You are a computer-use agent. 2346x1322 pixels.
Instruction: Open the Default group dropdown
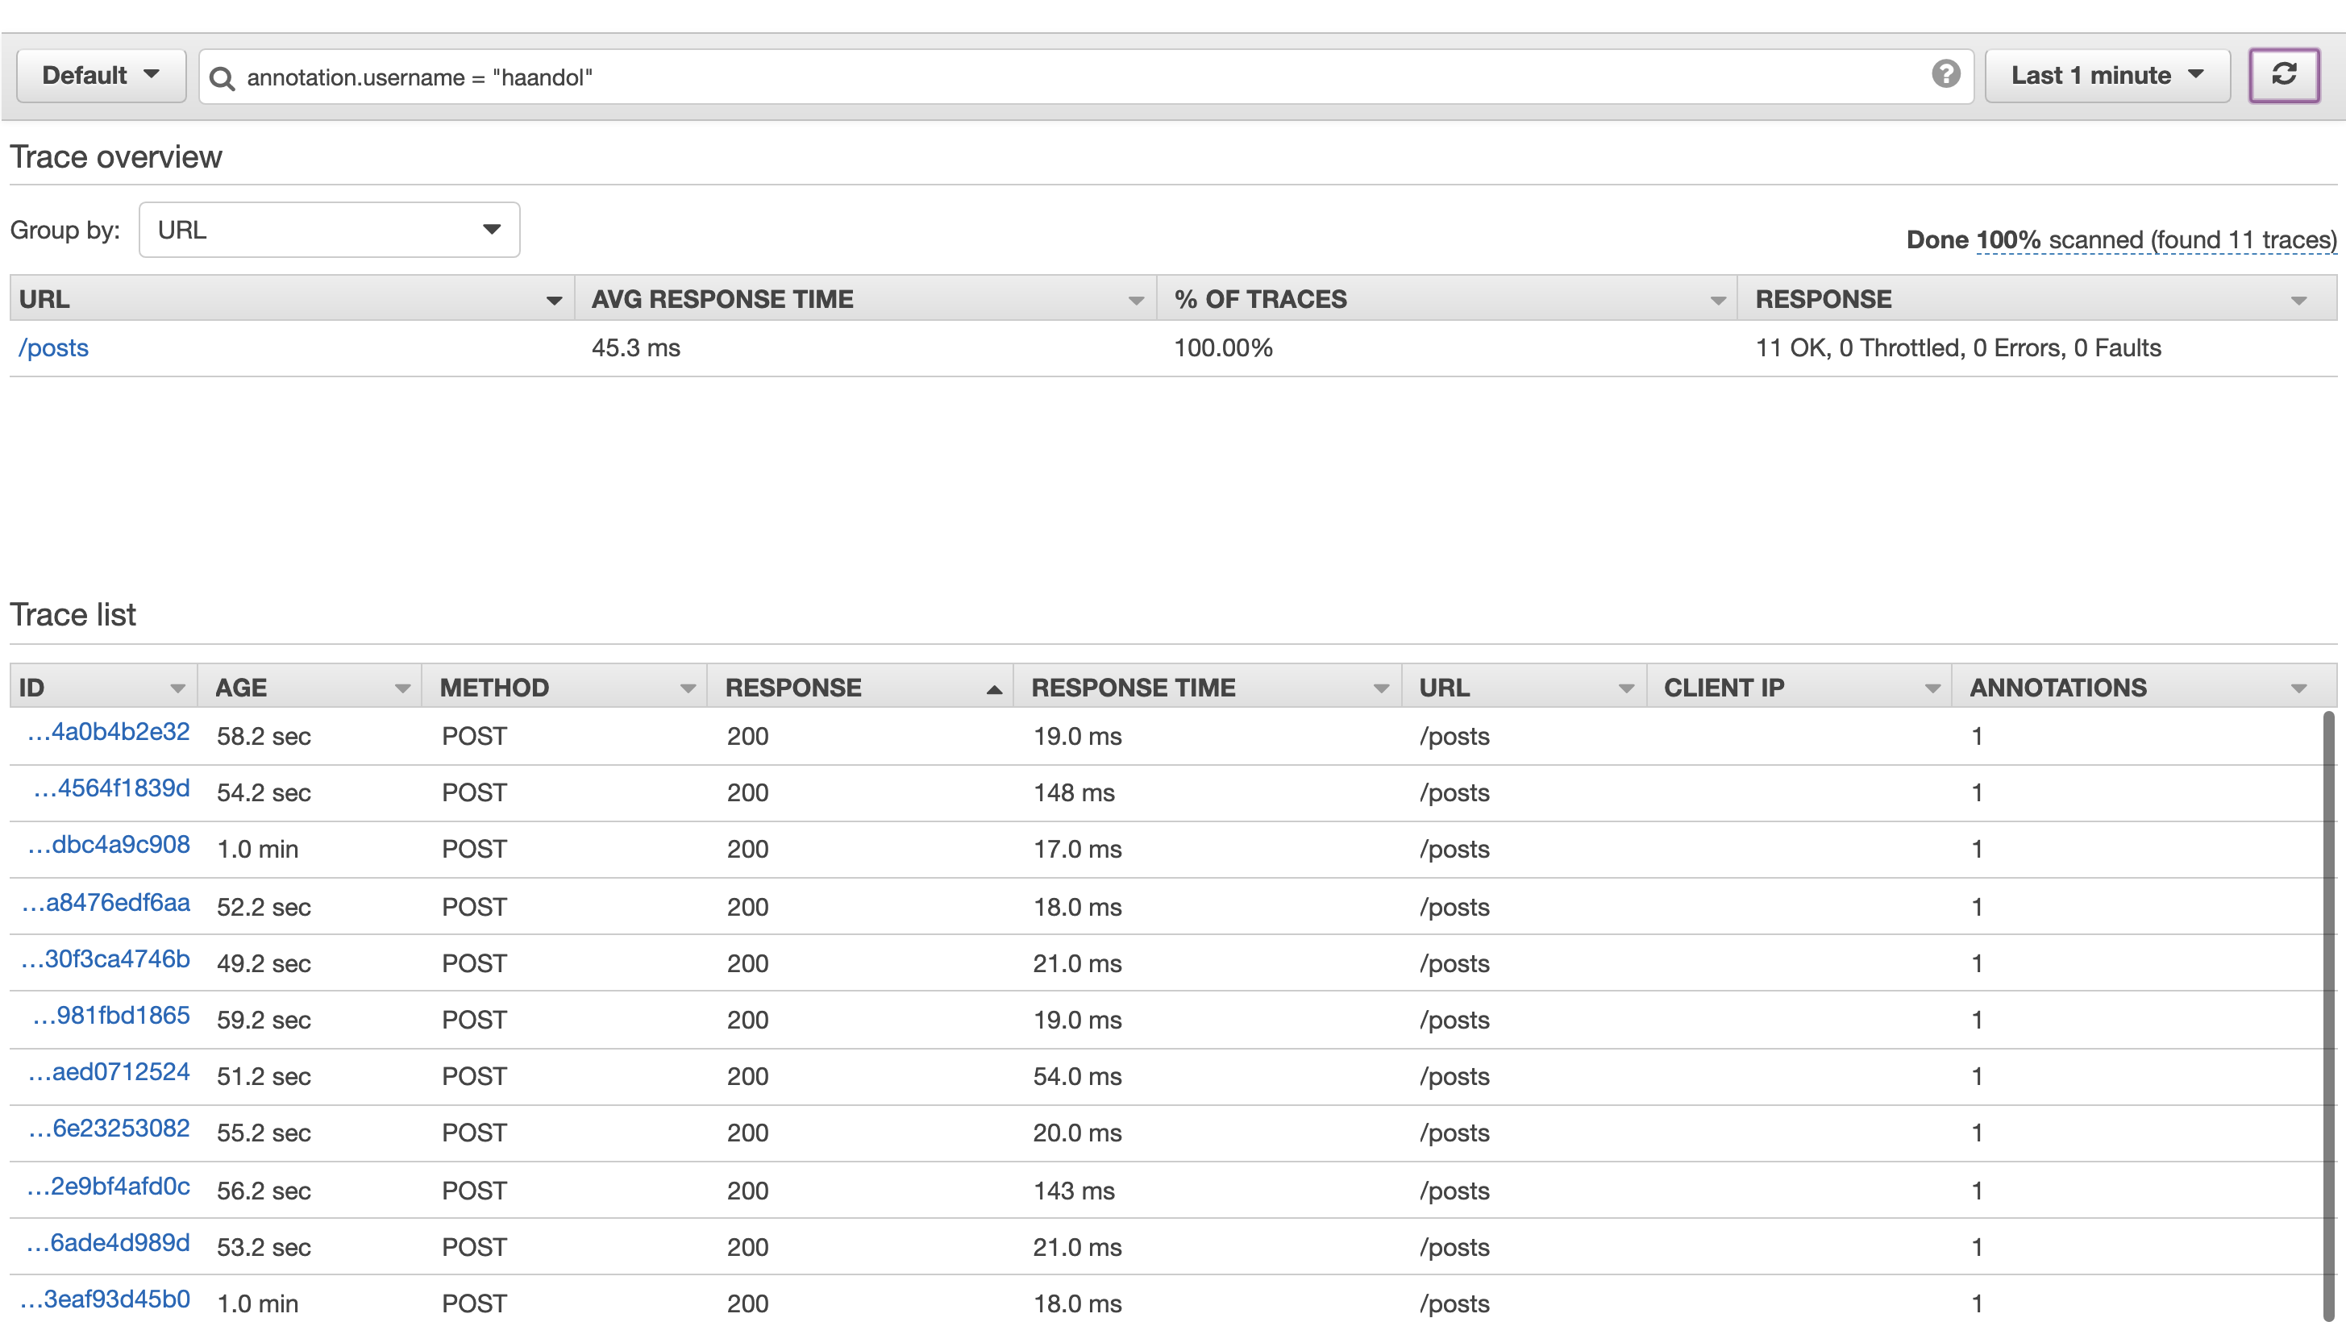pyautogui.click(x=101, y=76)
